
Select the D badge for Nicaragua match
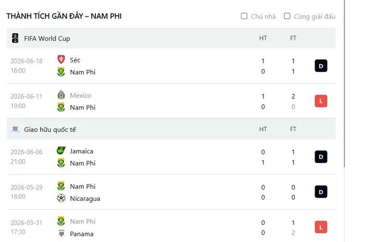click(x=321, y=192)
